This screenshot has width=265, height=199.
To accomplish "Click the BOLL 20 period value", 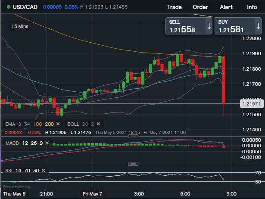I will 85,124.
